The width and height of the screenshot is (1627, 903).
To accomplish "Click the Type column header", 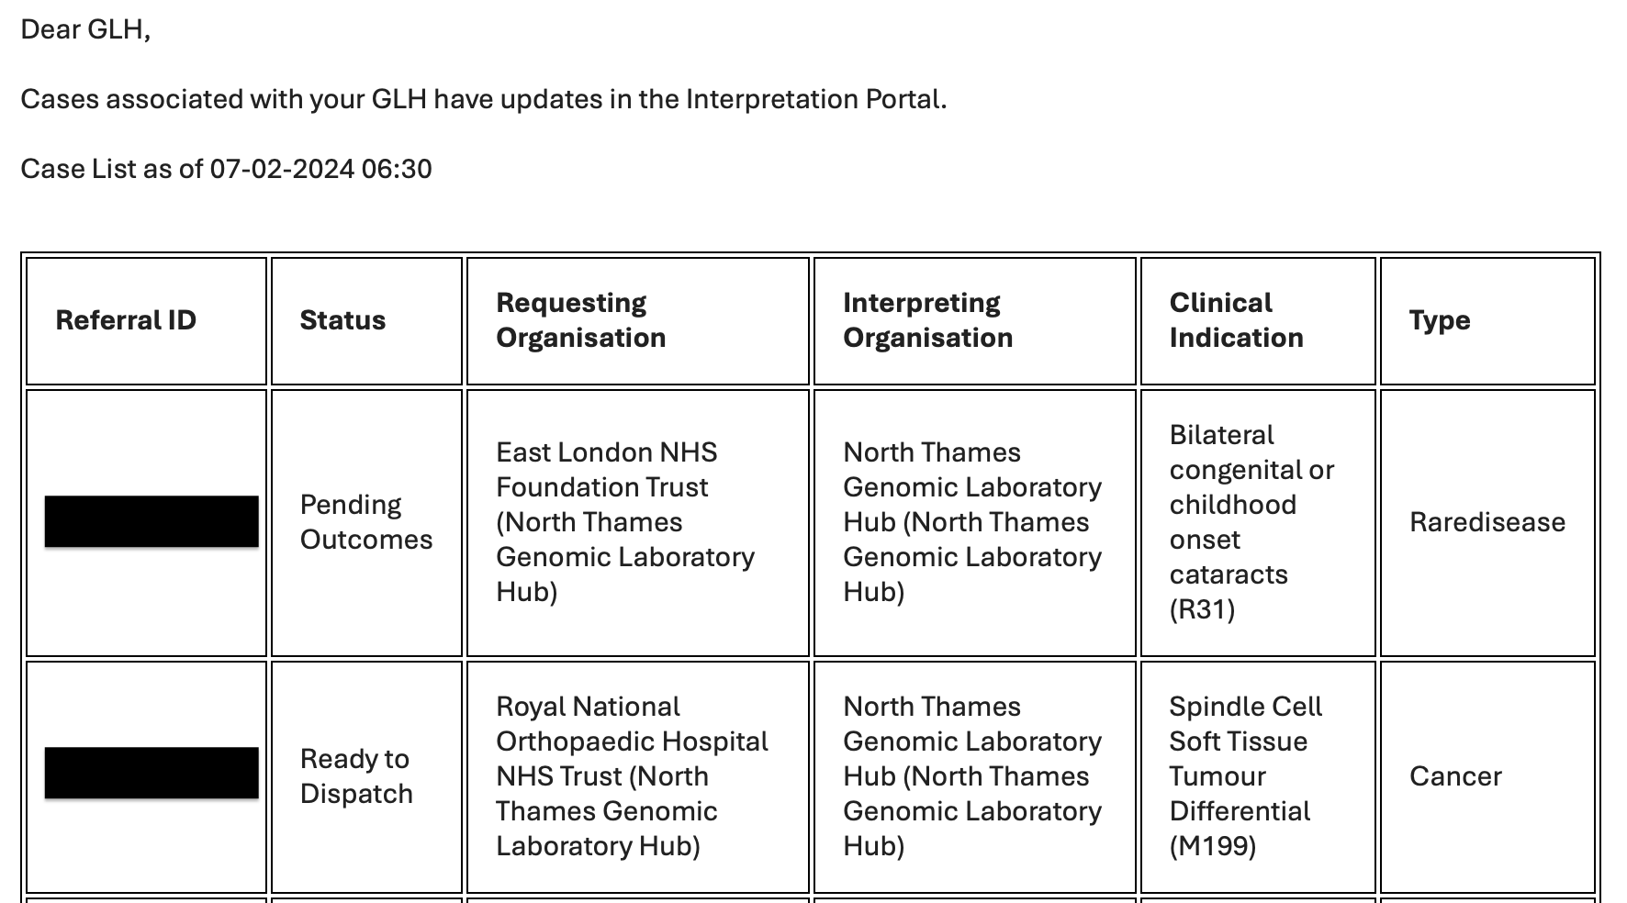I will pyautogui.click(x=1439, y=320).
